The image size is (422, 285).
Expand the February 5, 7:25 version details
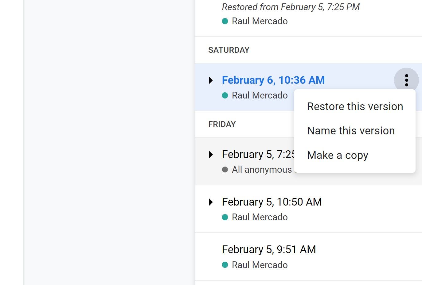[211, 154]
